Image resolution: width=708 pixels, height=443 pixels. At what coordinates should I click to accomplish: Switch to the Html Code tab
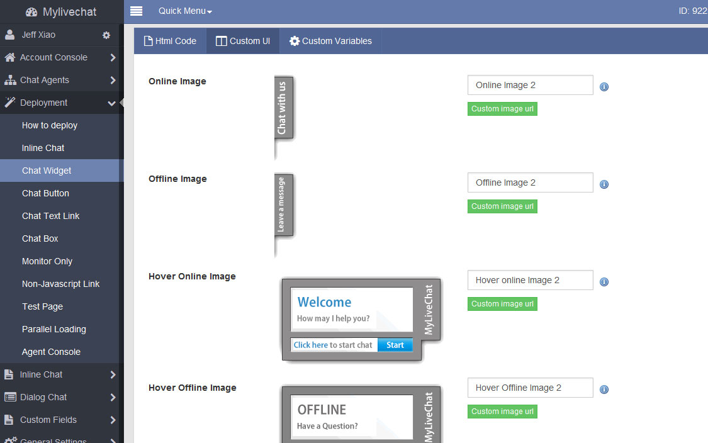(x=171, y=41)
